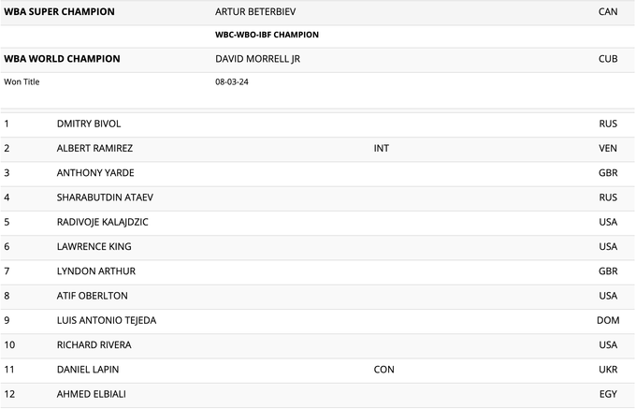
Task: Click Anthony Yarde's name
Action: click(x=95, y=173)
